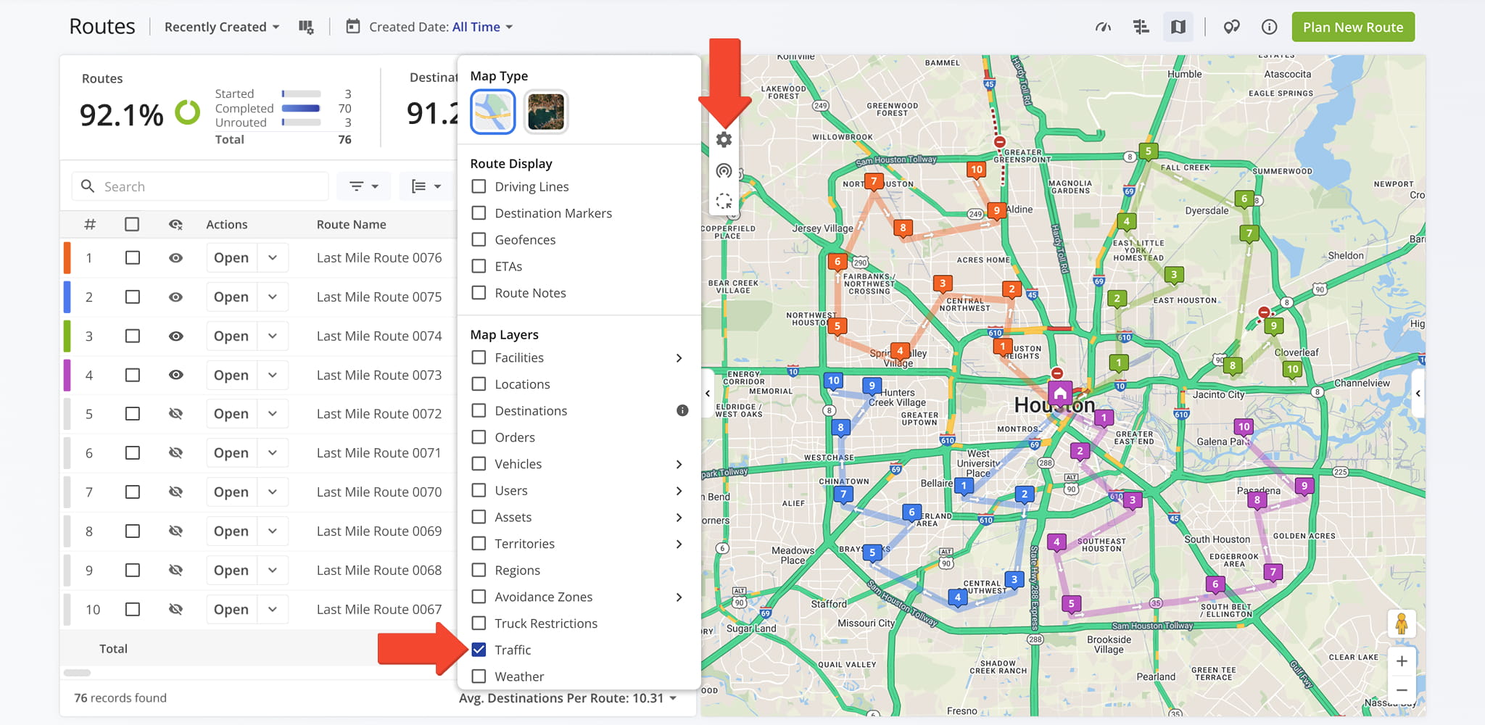Image resolution: width=1485 pixels, height=725 pixels.
Task: Uncheck the Traffic map layer
Action: (x=479, y=650)
